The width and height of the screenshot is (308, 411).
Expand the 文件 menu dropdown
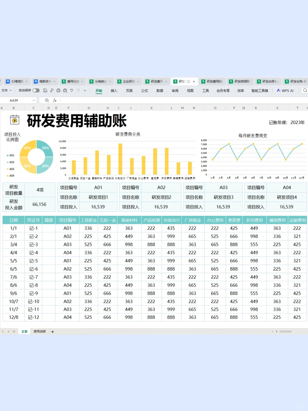coord(7,90)
